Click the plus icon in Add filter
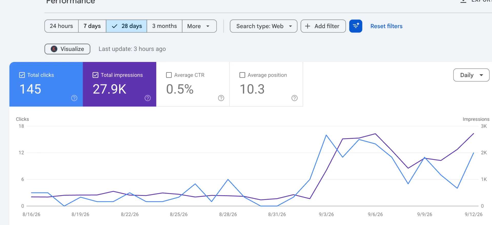 (308, 26)
